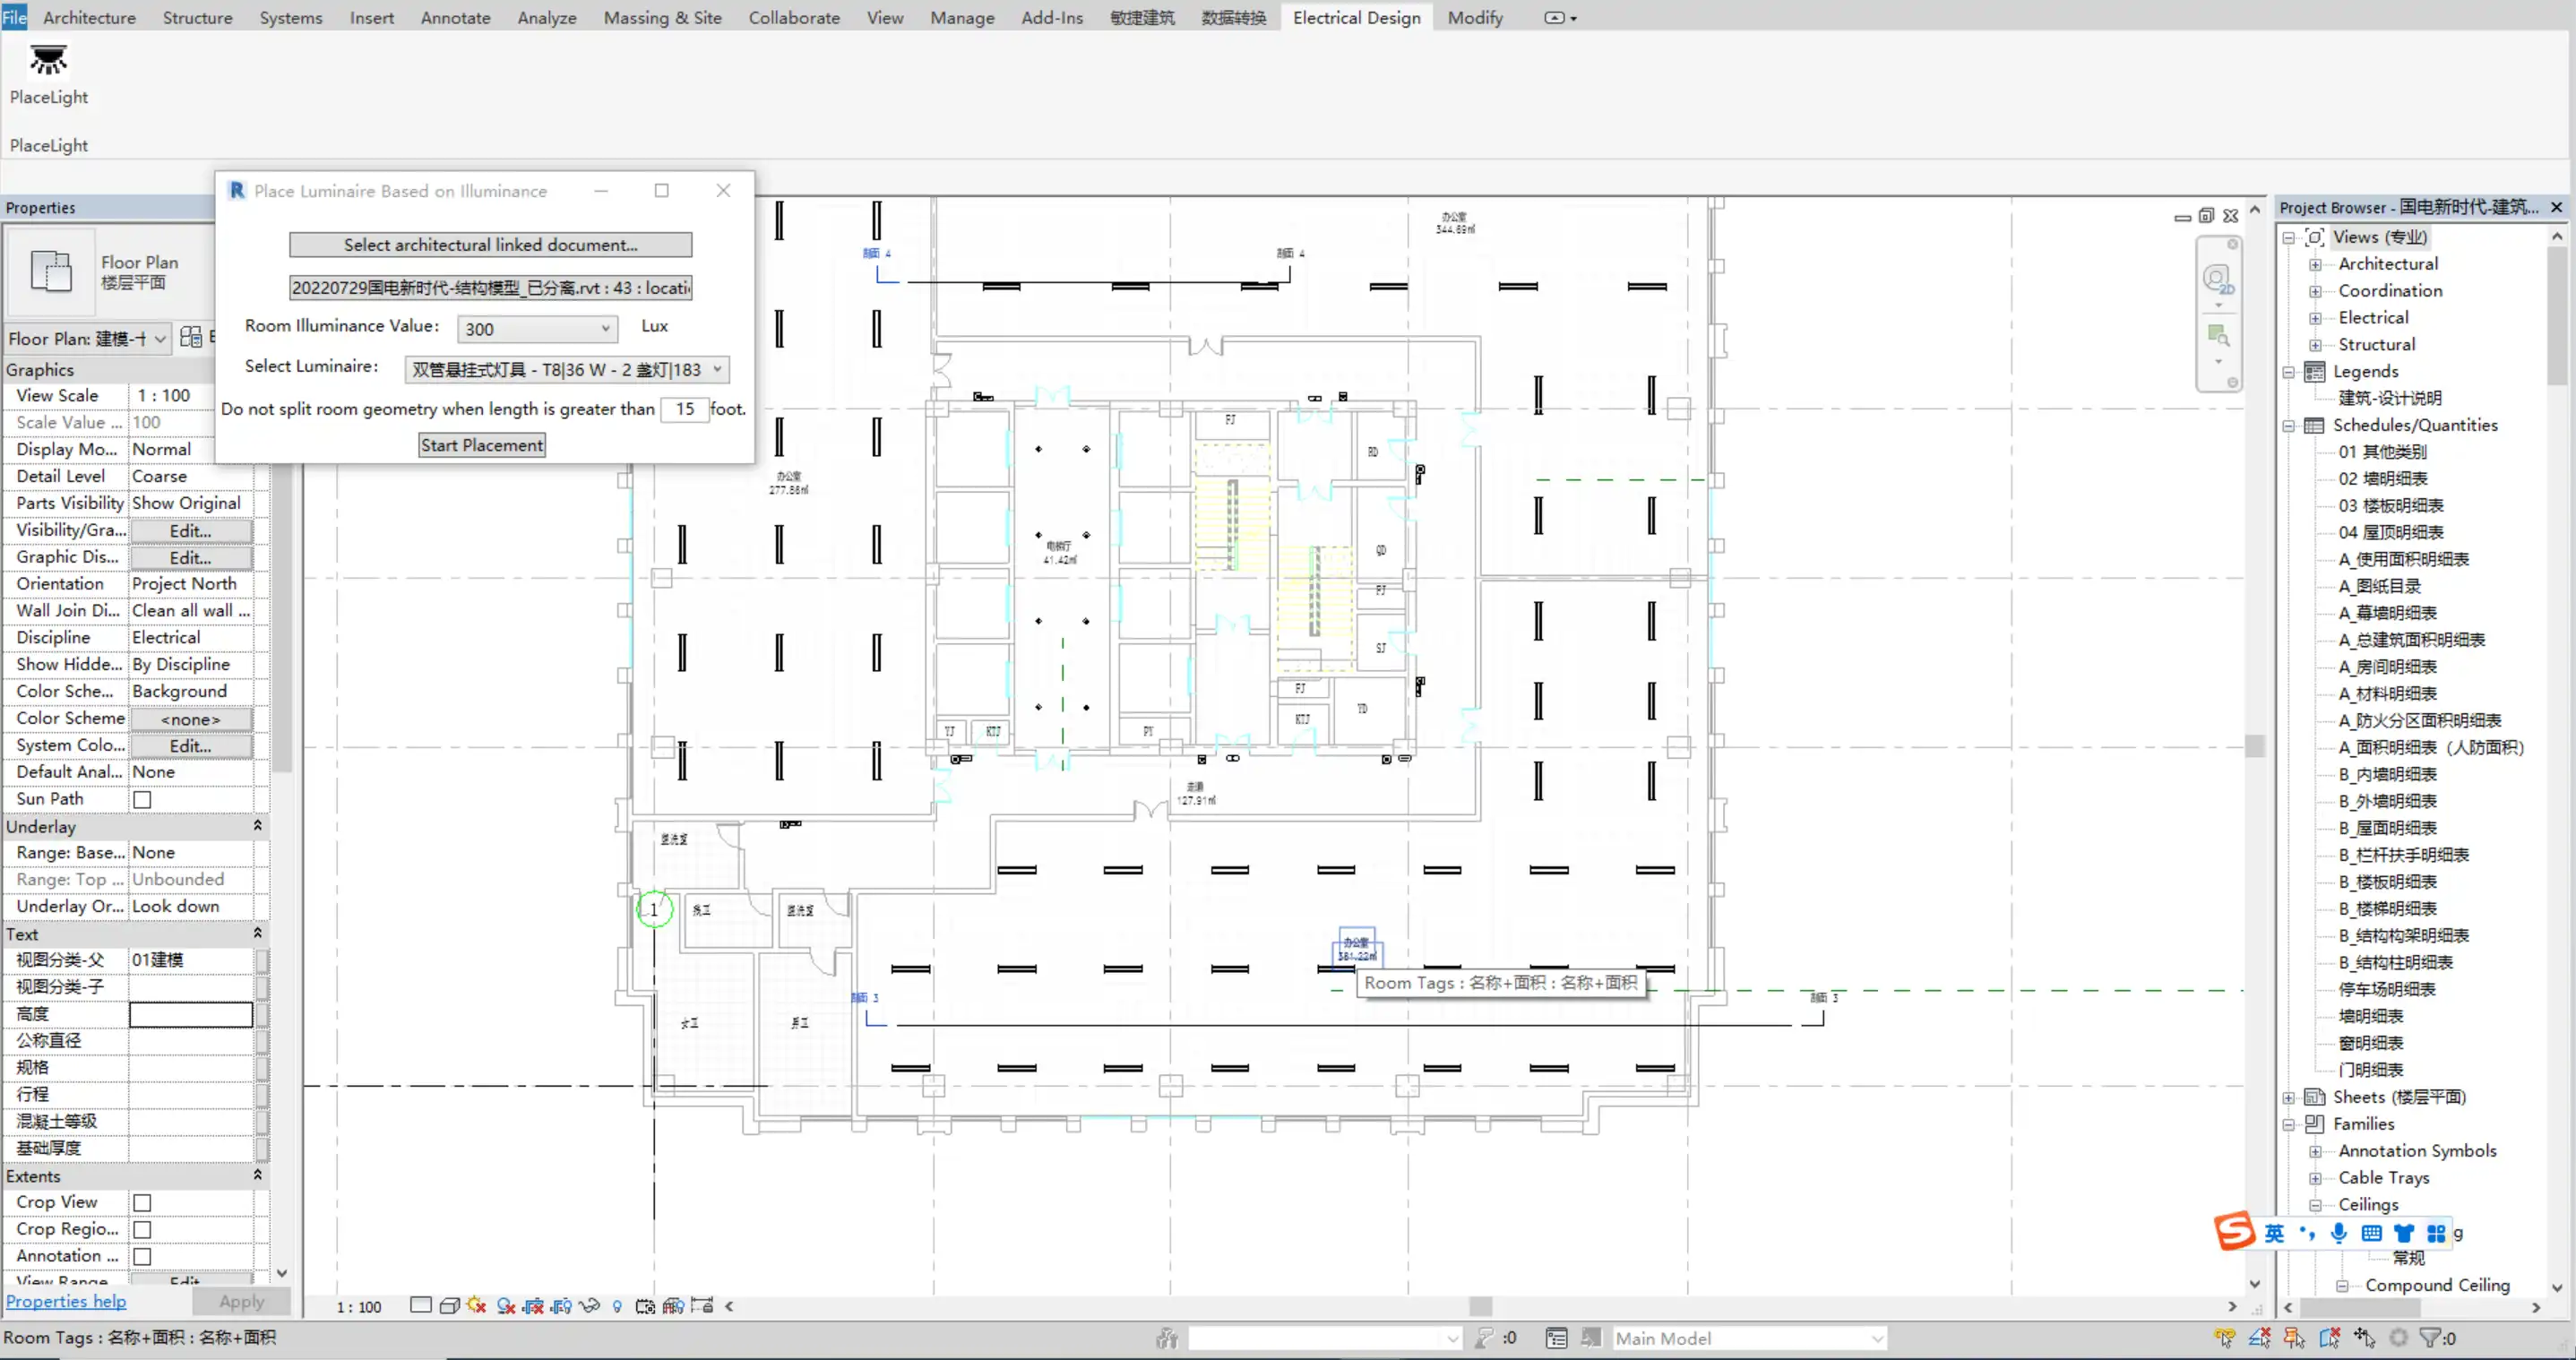Screen dimensions: 2576x1360
Task: Check the Crop Region Visible checkbox
Action: pyautogui.click(x=142, y=1230)
